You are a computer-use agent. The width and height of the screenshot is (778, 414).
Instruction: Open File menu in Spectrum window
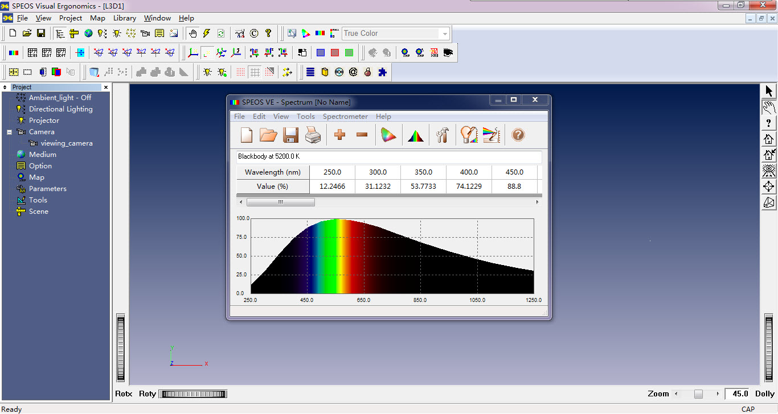coord(239,117)
